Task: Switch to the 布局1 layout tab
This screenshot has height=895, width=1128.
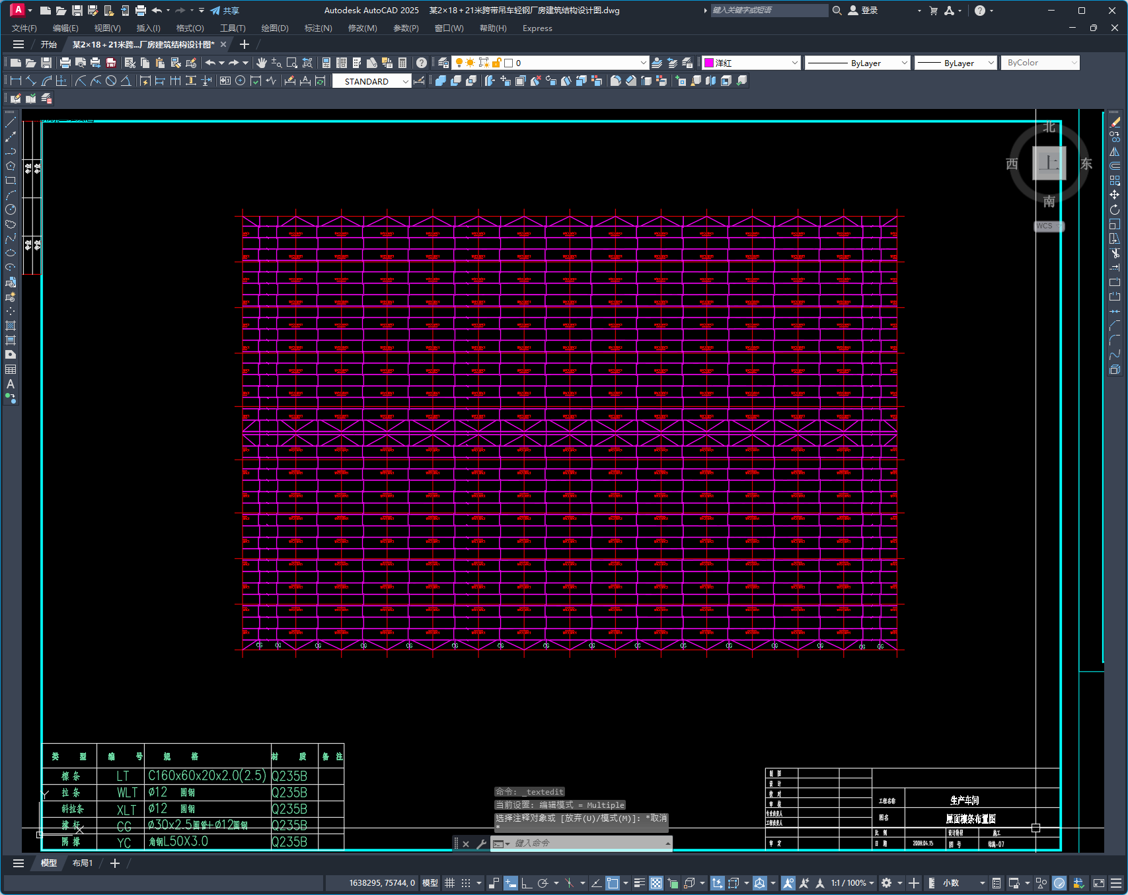Action: [83, 863]
